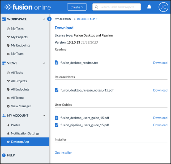171x164 pixels.
Task: Click the Fusion Online logo
Action: (28, 7)
